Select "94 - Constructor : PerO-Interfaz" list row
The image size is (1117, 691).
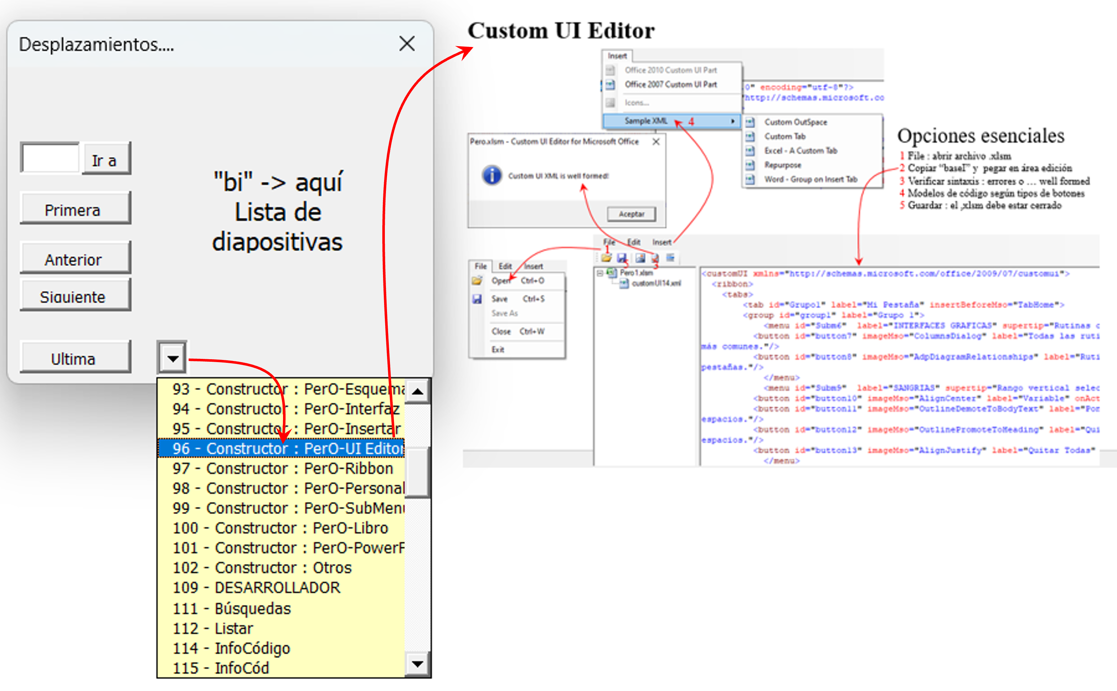(x=282, y=409)
